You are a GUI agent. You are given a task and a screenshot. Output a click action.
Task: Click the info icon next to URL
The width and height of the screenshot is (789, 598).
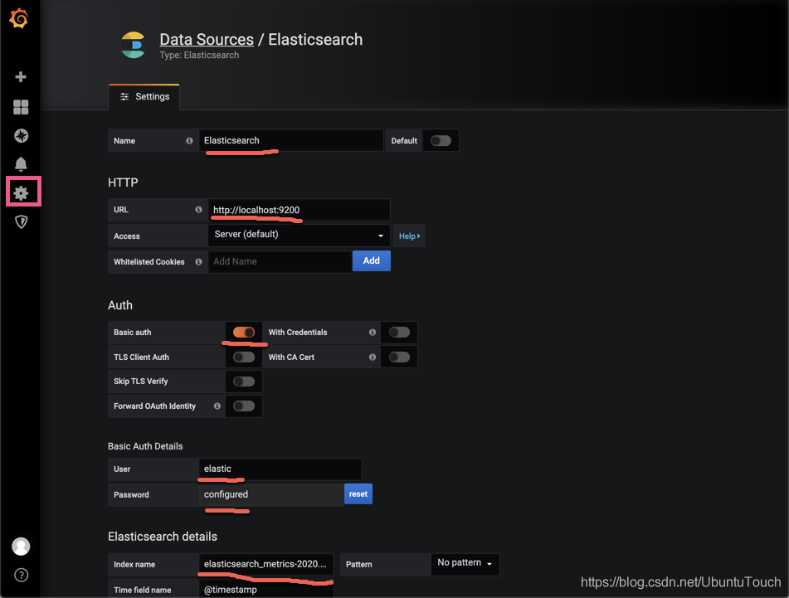[x=198, y=210]
